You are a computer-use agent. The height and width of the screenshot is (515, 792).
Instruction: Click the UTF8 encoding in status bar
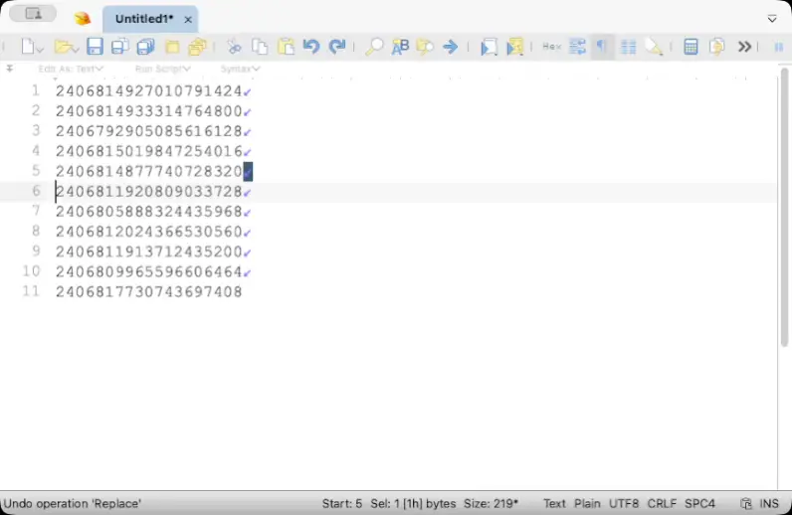coord(624,504)
